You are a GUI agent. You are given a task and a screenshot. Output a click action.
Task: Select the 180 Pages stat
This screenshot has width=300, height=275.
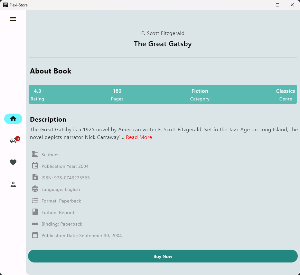(117, 95)
